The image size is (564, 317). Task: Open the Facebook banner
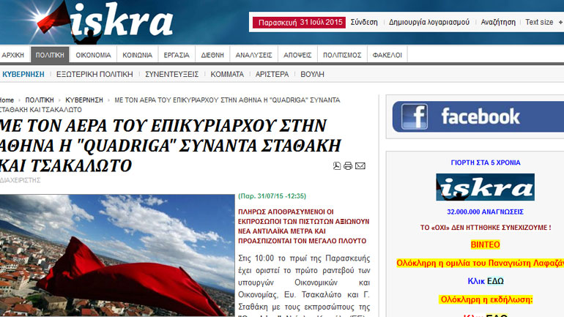pos(478,116)
